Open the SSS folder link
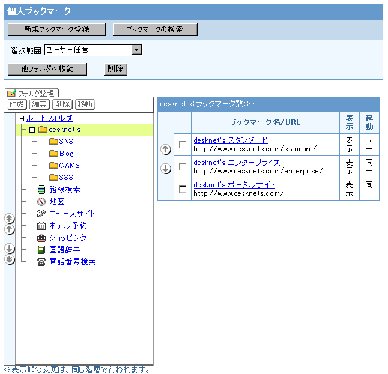Viewport: 388px width, 374px height. [66, 177]
